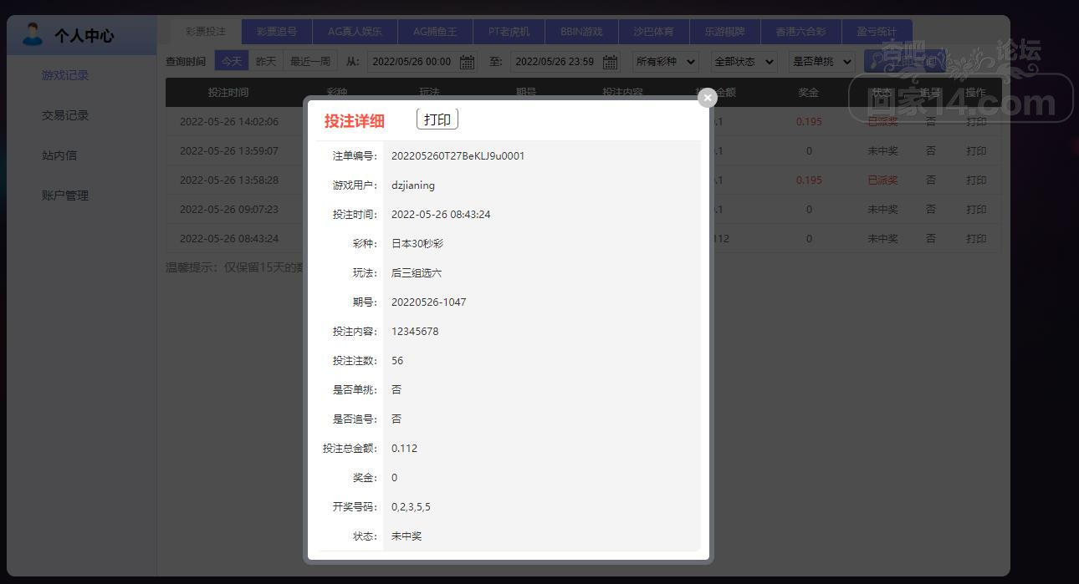Viewport: 1079px width, 584px height.
Task: Switch to the AG真人娱乐 tab
Action: pyautogui.click(x=355, y=32)
